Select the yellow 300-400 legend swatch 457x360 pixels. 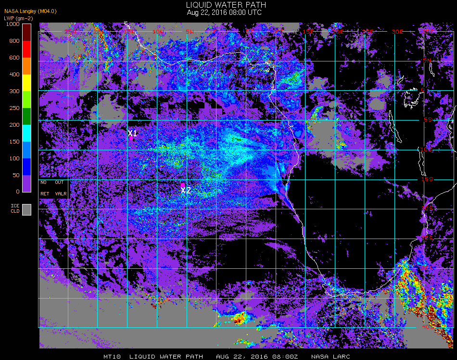(x=27, y=83)
